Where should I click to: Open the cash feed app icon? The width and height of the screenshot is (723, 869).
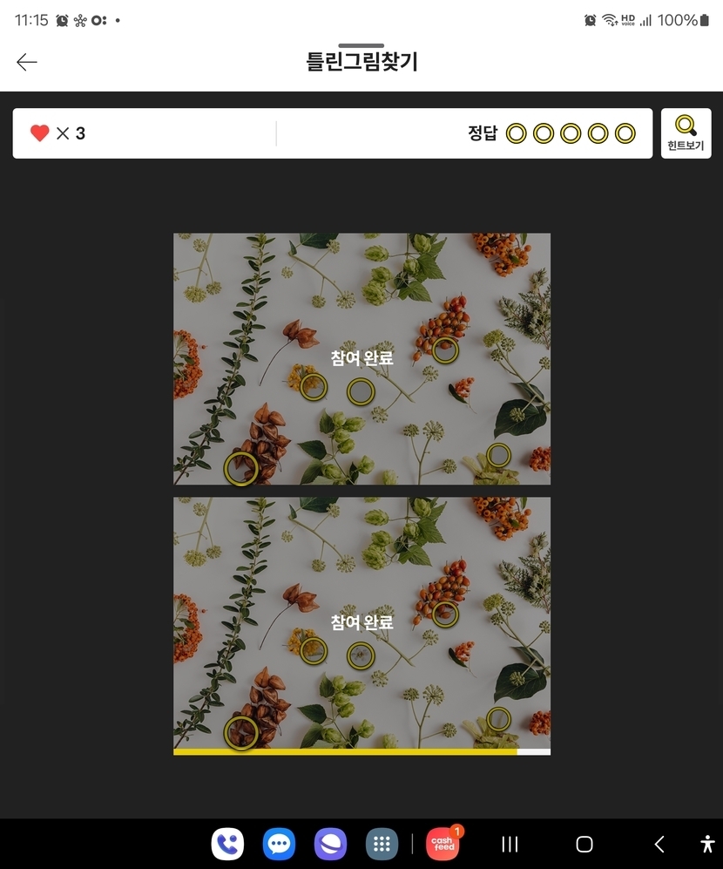pyautogui.click(x=443, y=844)
